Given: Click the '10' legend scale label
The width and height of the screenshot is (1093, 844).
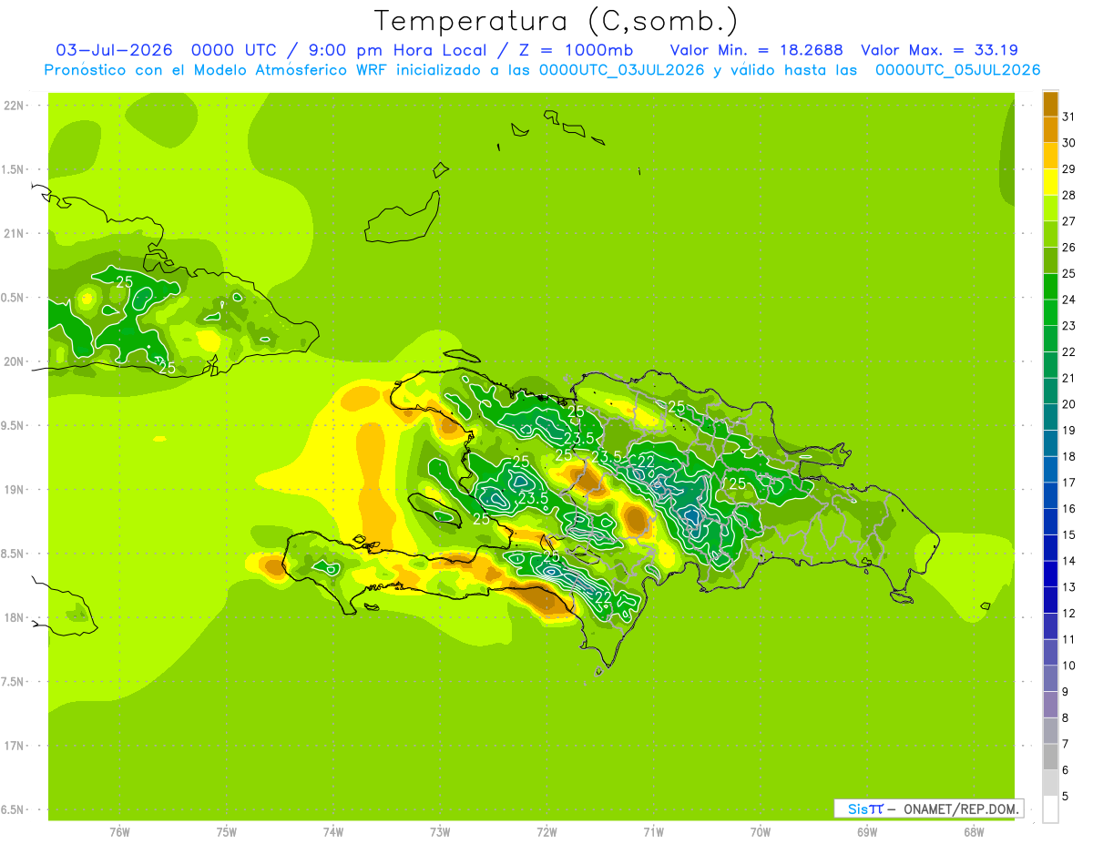Looking at the screenshot, I should [x=1069, y=666].
